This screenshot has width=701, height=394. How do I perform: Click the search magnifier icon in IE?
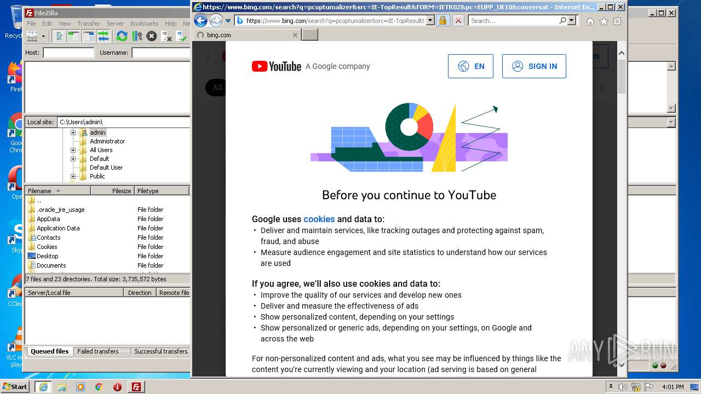pos(563,20)
